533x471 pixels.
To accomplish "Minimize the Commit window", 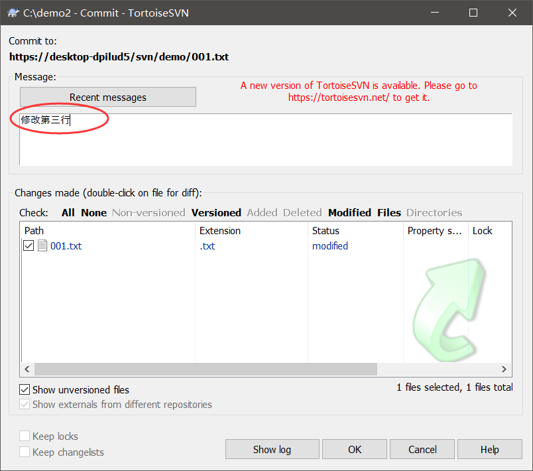I will point(435,13).
